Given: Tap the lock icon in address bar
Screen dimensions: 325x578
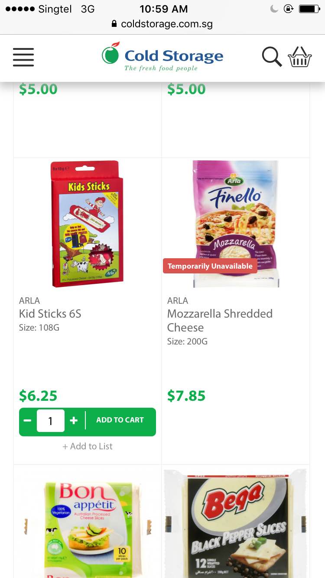Looking at the screenshot, I should coord(114,24).
